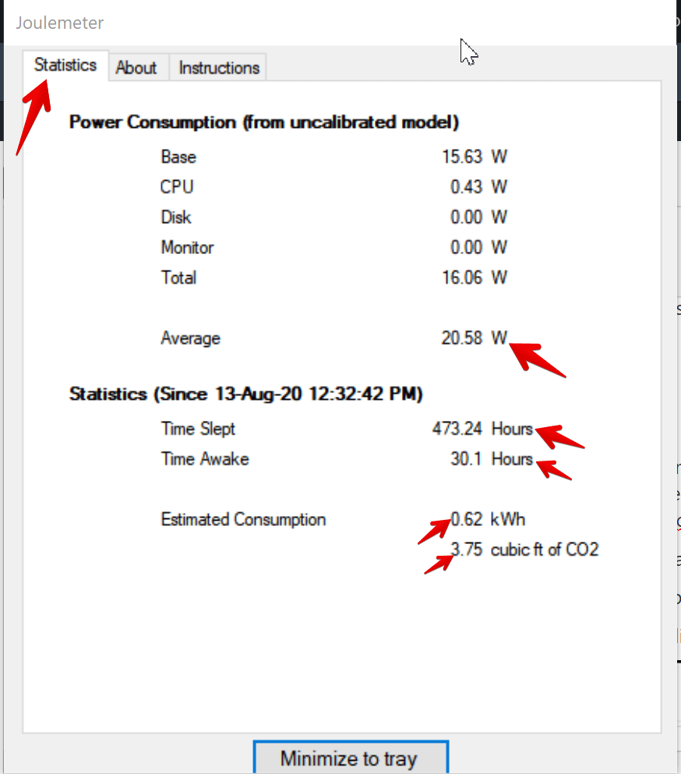Image resolution: width=681 pixels, height=774 pixels.
Task: Click the Joulemeter window title
Action: 60,23
